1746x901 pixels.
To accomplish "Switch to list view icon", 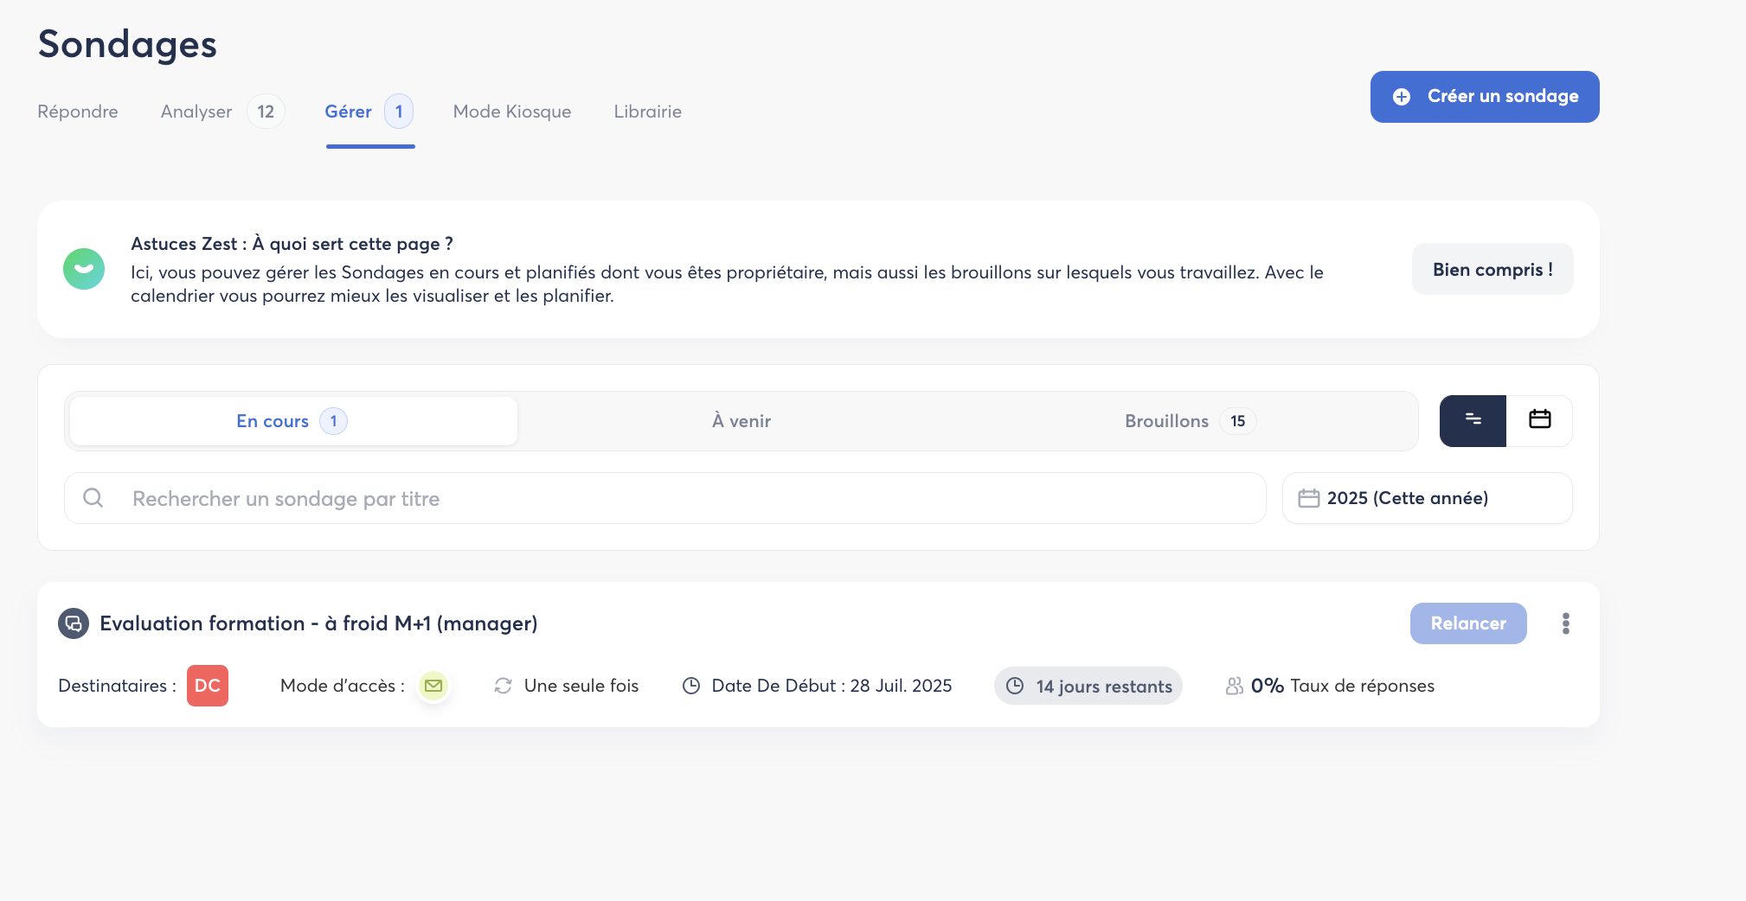I will click(x=1473, y=421).
